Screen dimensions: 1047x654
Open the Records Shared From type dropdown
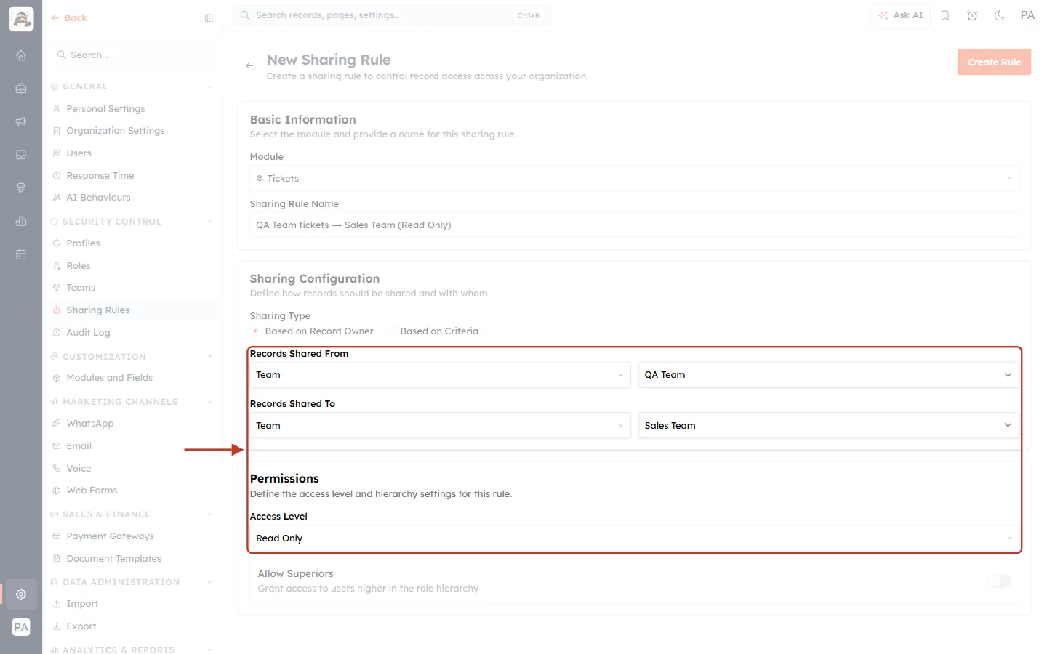pos(440,375)
